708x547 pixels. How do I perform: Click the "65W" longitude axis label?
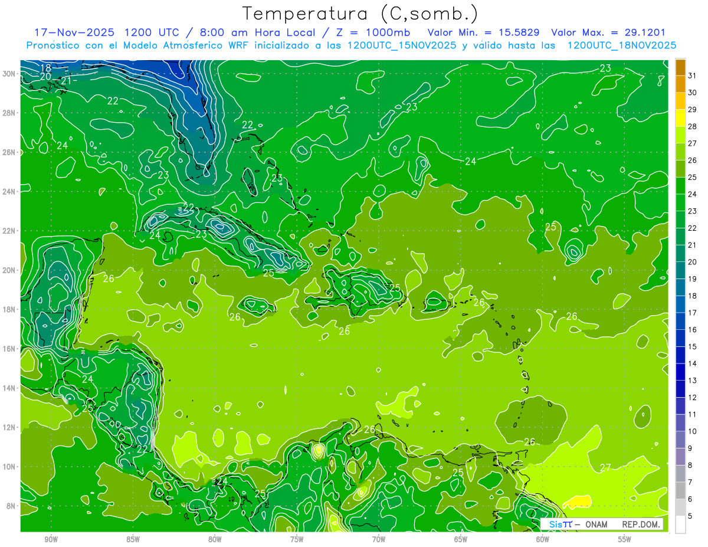(461, 539)
